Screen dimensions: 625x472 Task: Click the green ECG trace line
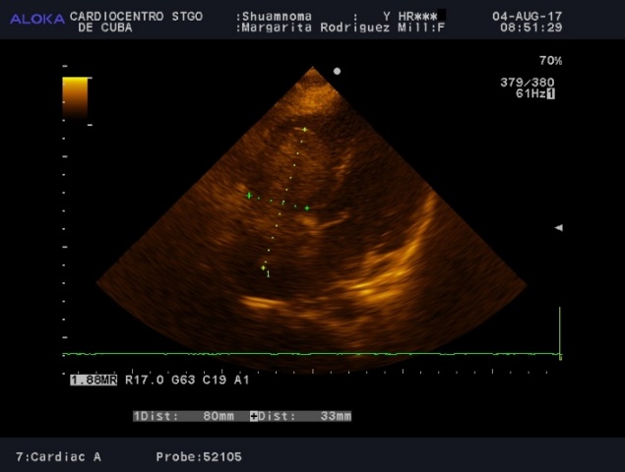click(x=295, y=354)
